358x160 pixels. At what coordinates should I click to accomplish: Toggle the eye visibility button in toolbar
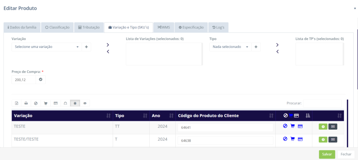point(85,103)
